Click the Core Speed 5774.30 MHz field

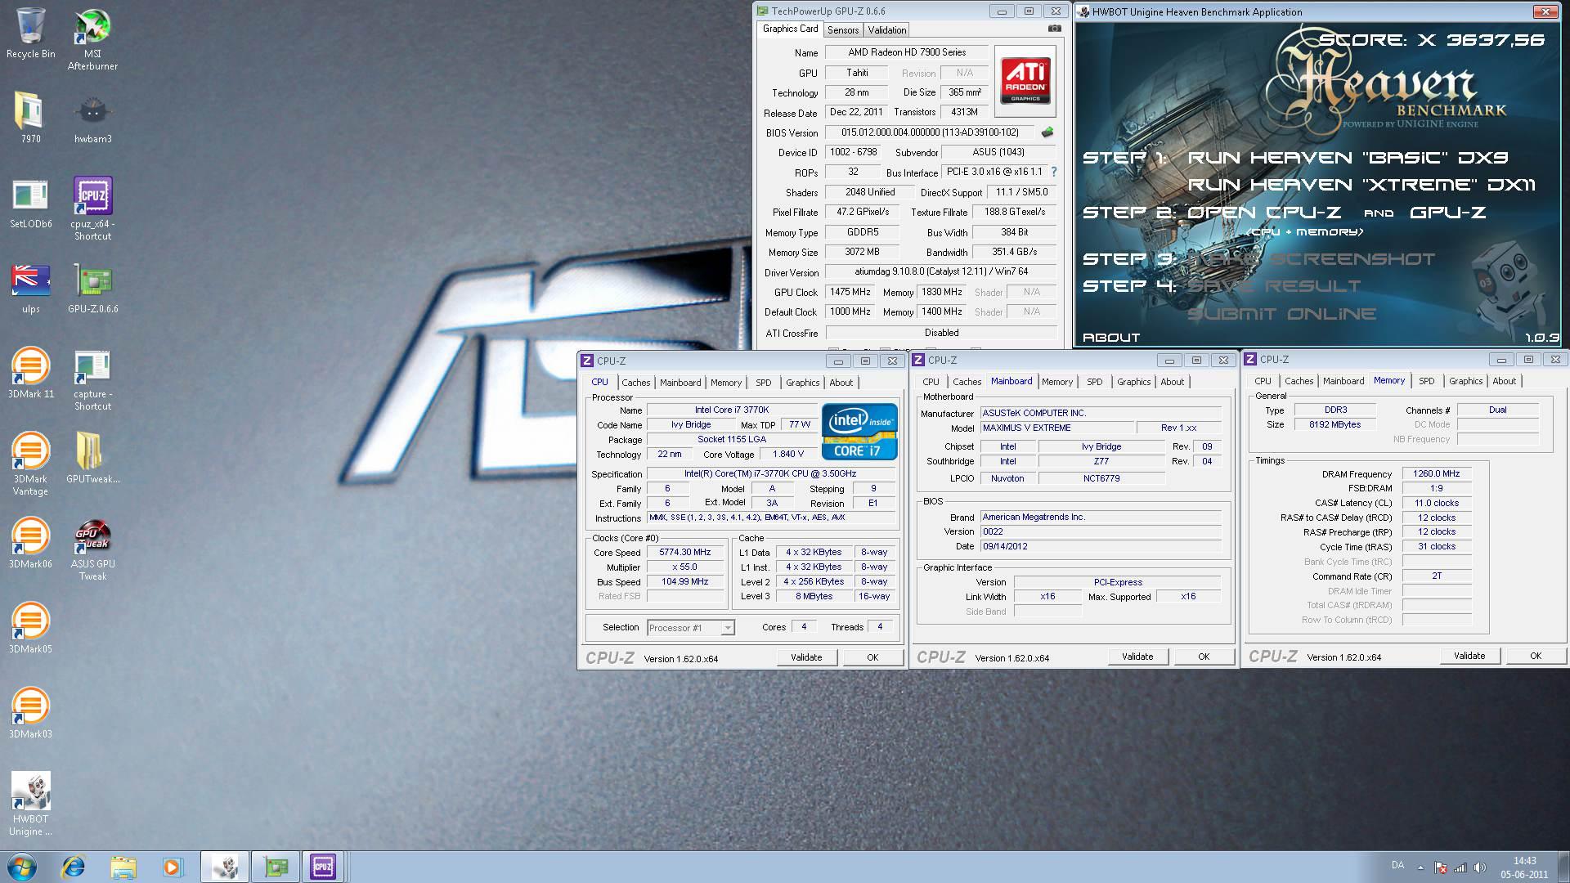point(685,553)
